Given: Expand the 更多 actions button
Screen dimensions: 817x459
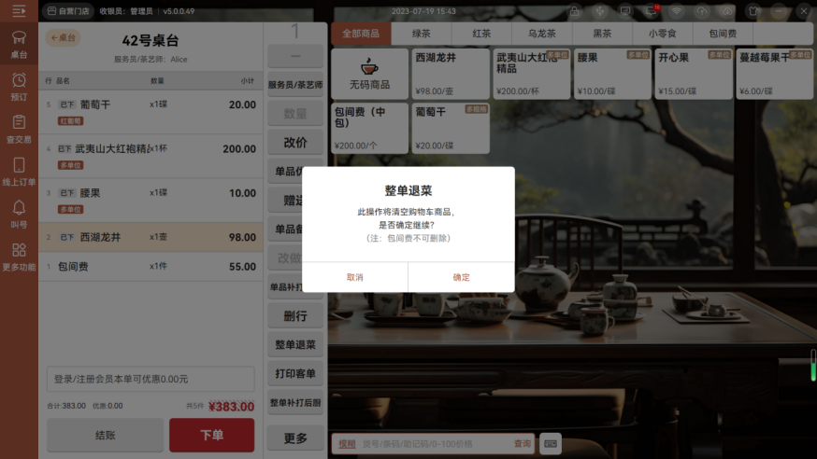Looking at the screenshot, I should pos(295,438).
